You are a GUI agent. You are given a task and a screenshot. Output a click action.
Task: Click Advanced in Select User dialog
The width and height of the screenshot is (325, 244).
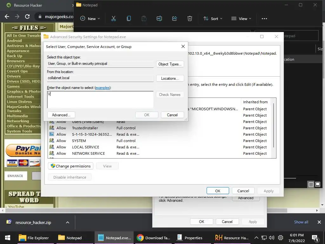(61, 115)
